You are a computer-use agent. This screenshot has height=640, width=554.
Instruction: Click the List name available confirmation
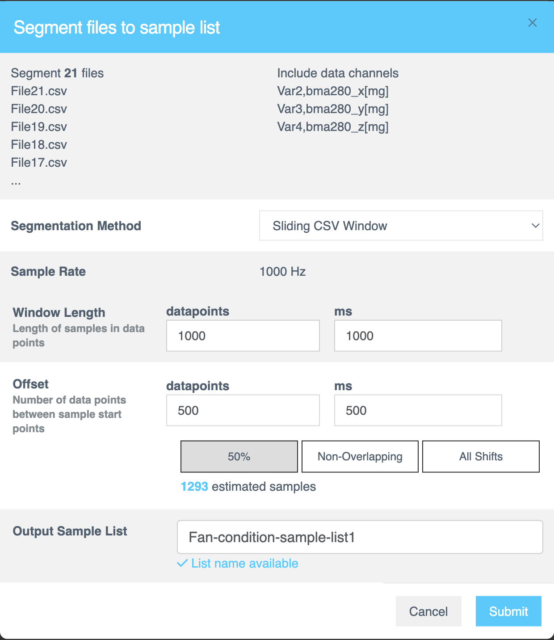coord(238,563)
